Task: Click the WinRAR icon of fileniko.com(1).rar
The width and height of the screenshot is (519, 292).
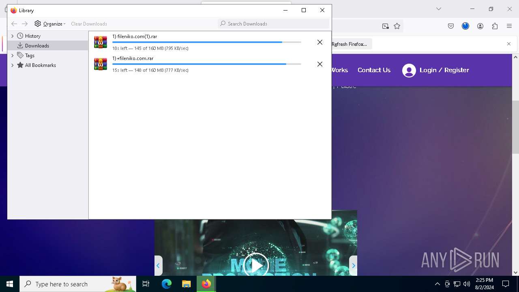Action: pyautogui.click(x=101, y=42)
